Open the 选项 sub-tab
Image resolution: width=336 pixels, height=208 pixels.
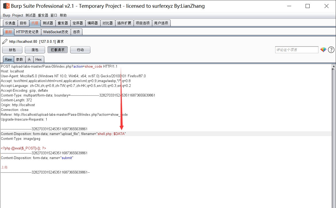[76, 32]
